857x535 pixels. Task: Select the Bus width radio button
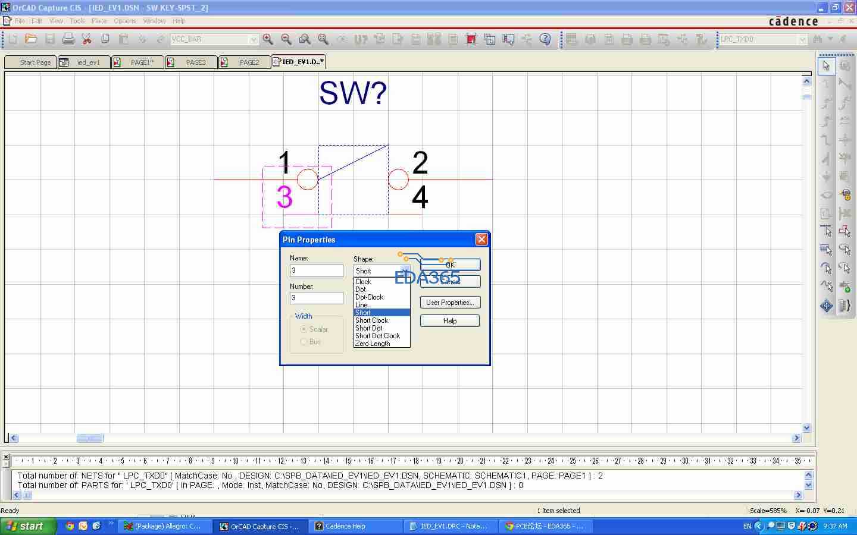tap(304, 342)
